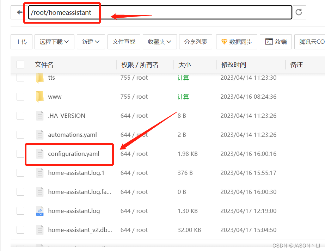Screen dimensions: 325x251
Task: Open the home-assistant_v2.db... file name
Action: [x=80, y=230]
